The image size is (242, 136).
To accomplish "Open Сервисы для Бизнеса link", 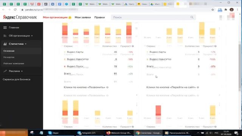I will pyautogui.click(x=17, y=79).
